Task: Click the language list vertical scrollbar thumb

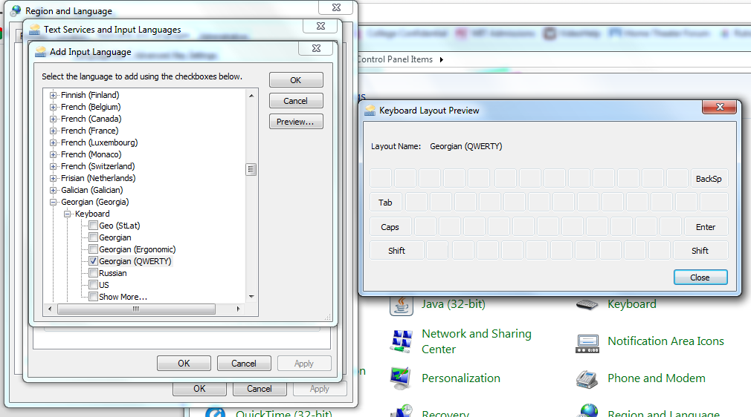Action: [x=251, y=169]
